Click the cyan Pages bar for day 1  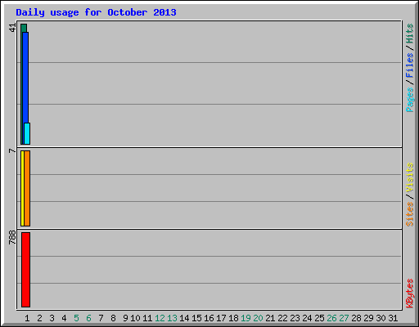coord(27,133)
